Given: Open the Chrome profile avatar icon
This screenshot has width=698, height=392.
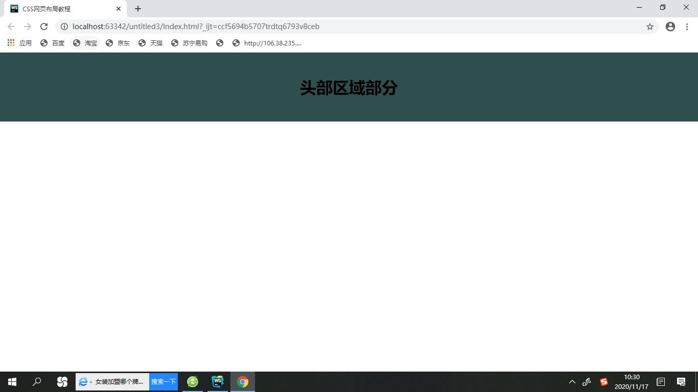Looking at the screenshot, I should point(670,26).
